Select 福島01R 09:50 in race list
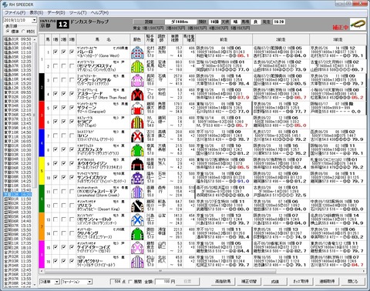The image size is (370, 291). tap(18, 39)
